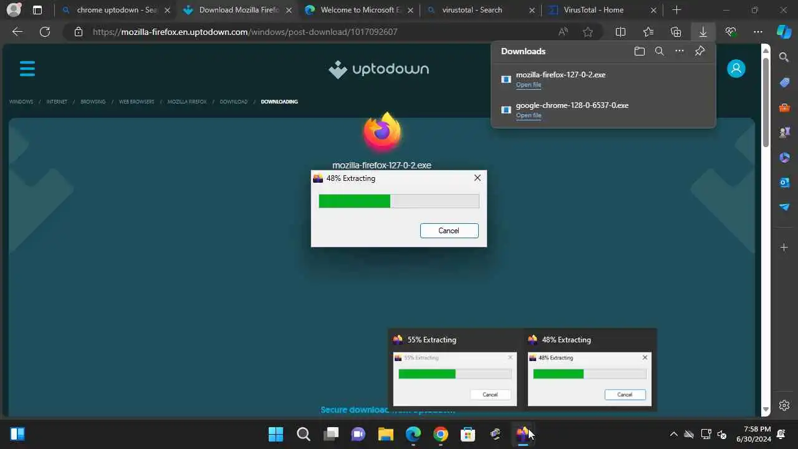Add a sidebar app with plus icon

tap(784, 248)
